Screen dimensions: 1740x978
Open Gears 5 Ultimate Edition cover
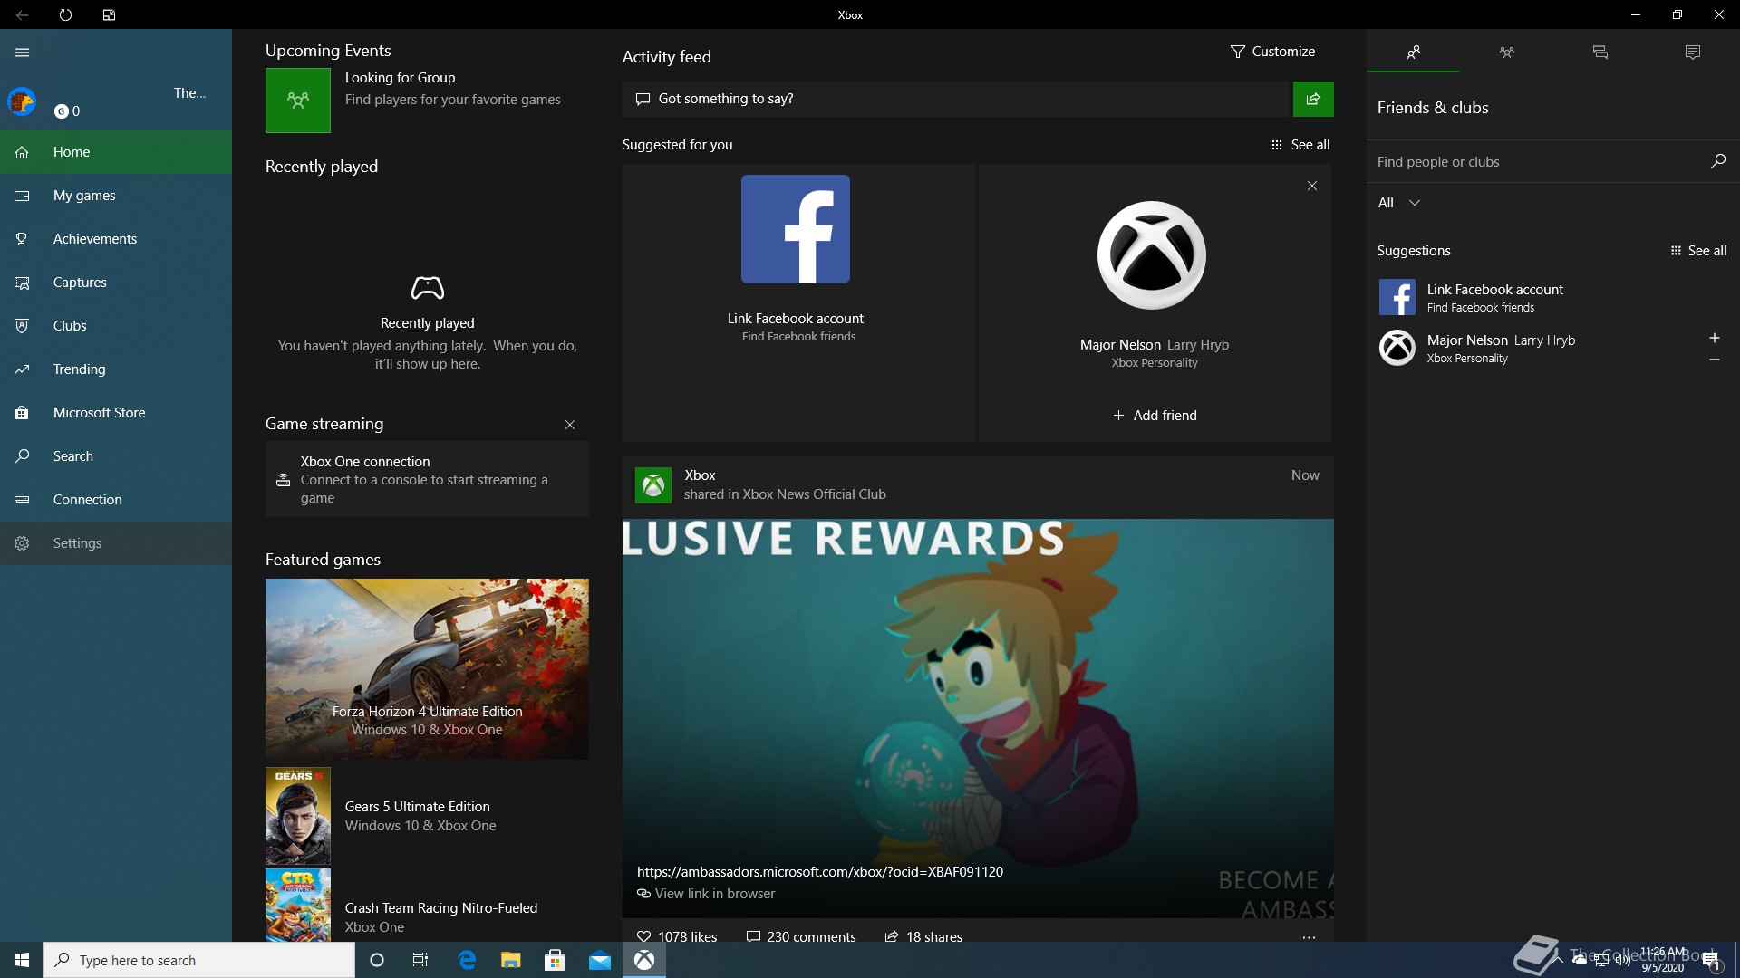coord(298,816)
